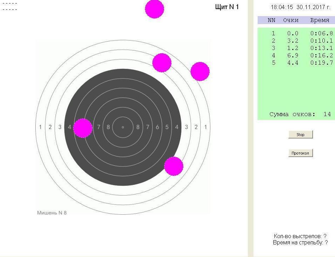Select shot row 5 with 4.4 points
The height and width of the screenshot is (257, 335).
coord(296,63)
